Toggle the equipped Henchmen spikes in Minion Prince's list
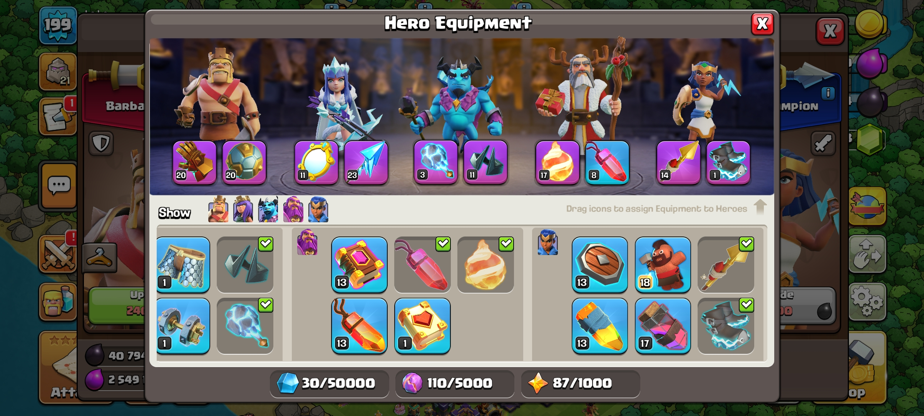924x416 pixels. (x=245, y=265)
